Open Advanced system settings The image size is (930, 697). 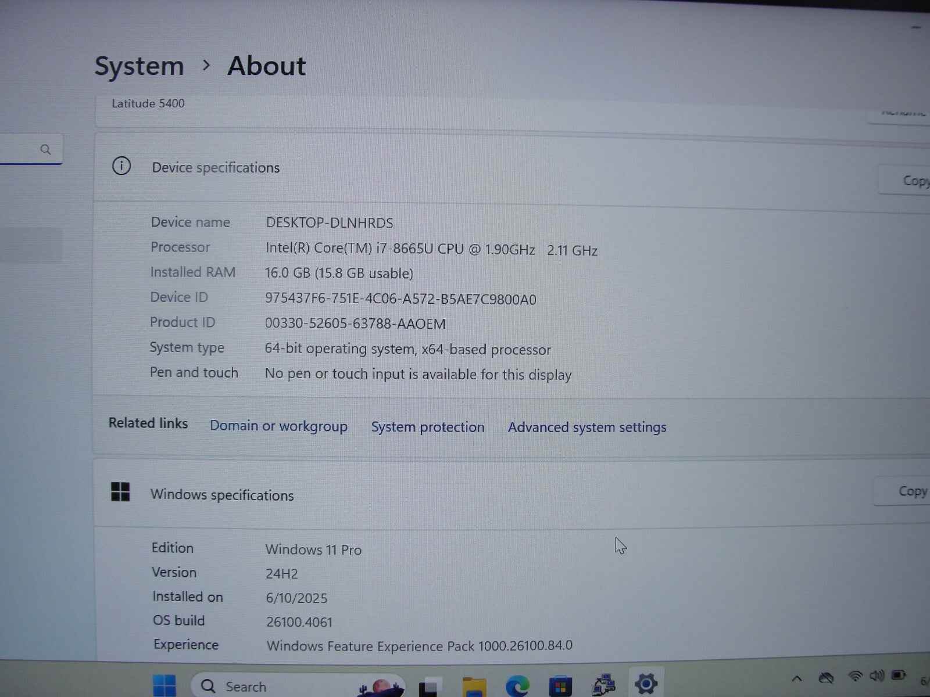[586, 427]
